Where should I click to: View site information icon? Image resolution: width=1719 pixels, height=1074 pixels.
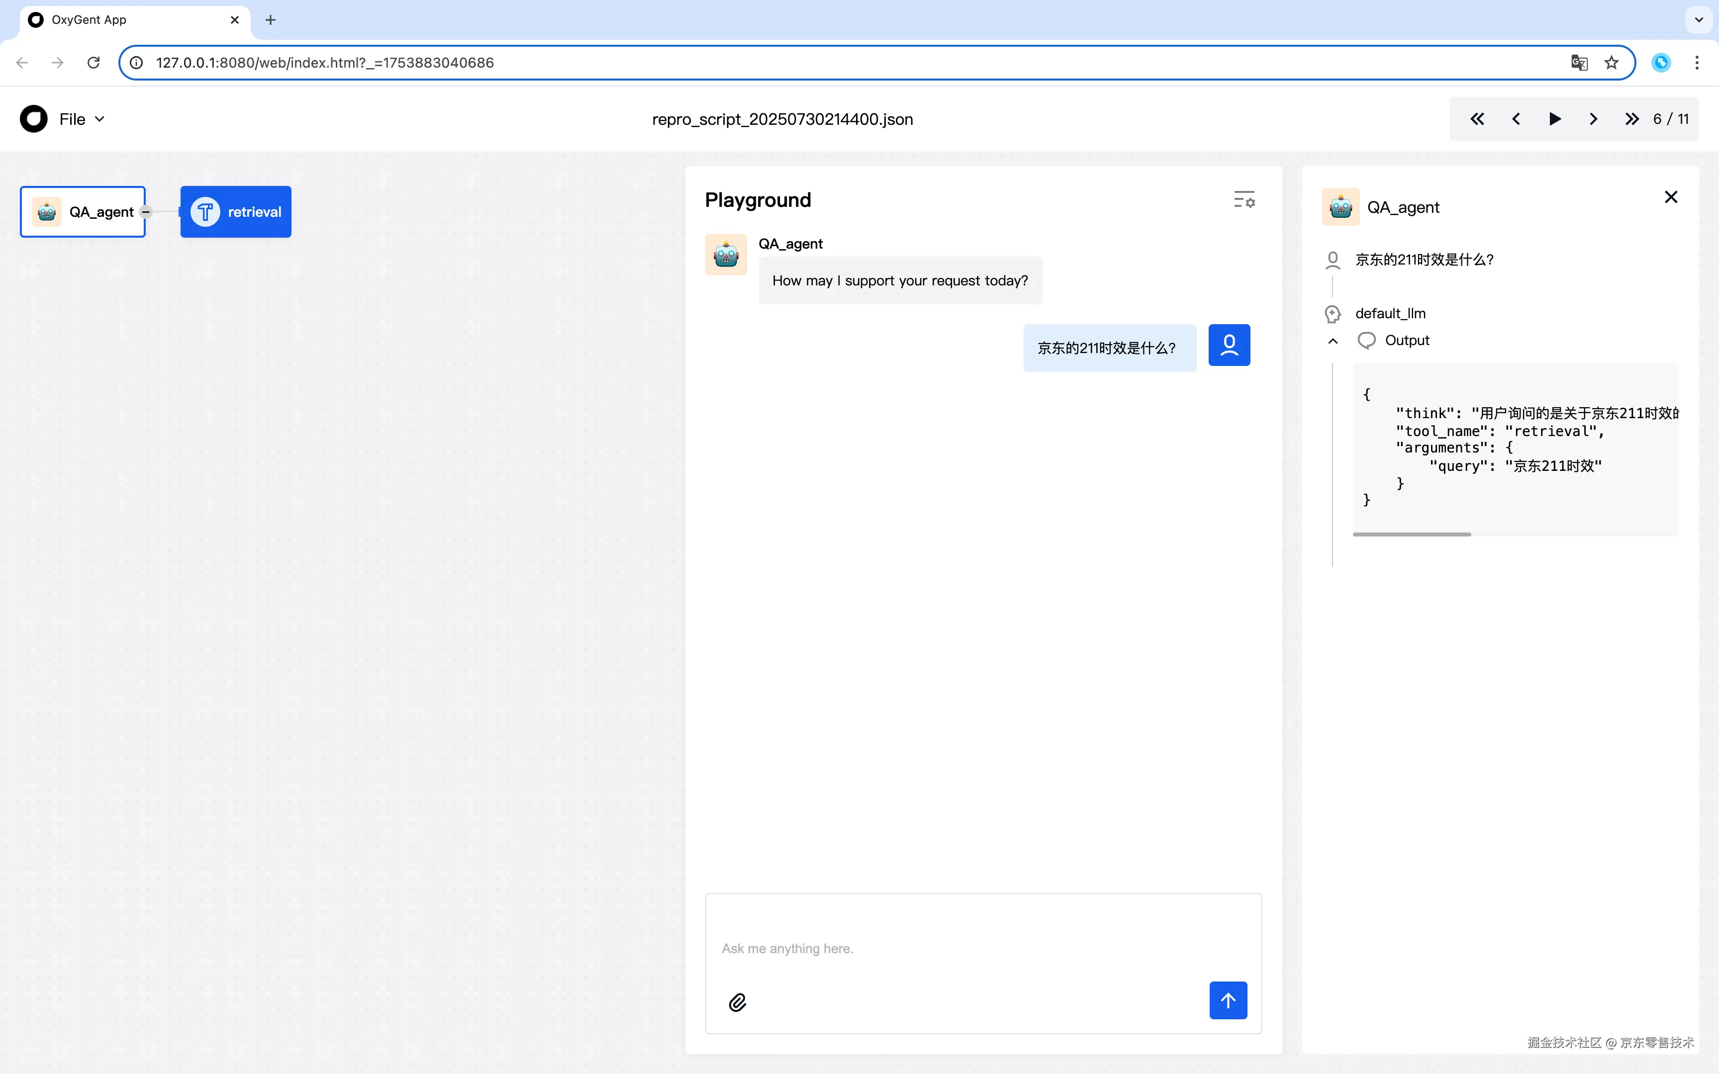point(136,63)
